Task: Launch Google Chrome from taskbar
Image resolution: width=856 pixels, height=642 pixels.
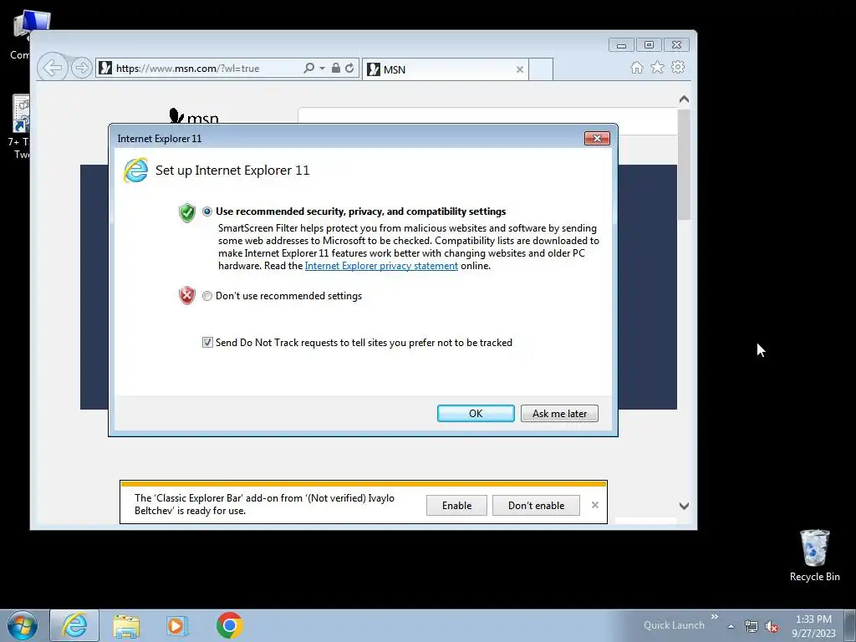Action: click(230, 625)
